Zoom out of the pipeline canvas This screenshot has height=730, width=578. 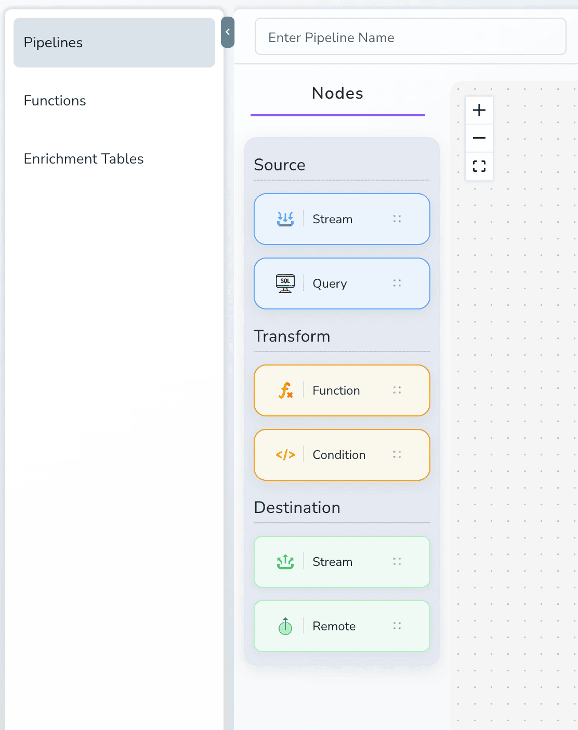pos(479,138)
